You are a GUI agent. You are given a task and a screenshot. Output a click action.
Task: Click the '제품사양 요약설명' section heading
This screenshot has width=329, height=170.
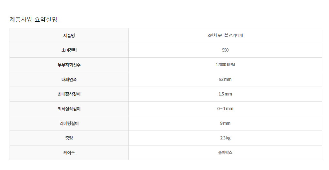(34, 20)
